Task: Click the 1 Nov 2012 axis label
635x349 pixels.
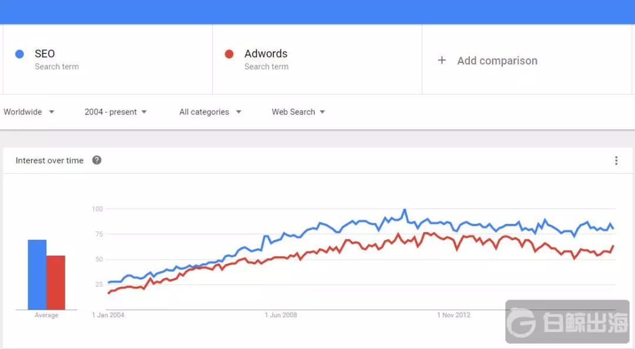Action: click(453, 315)
